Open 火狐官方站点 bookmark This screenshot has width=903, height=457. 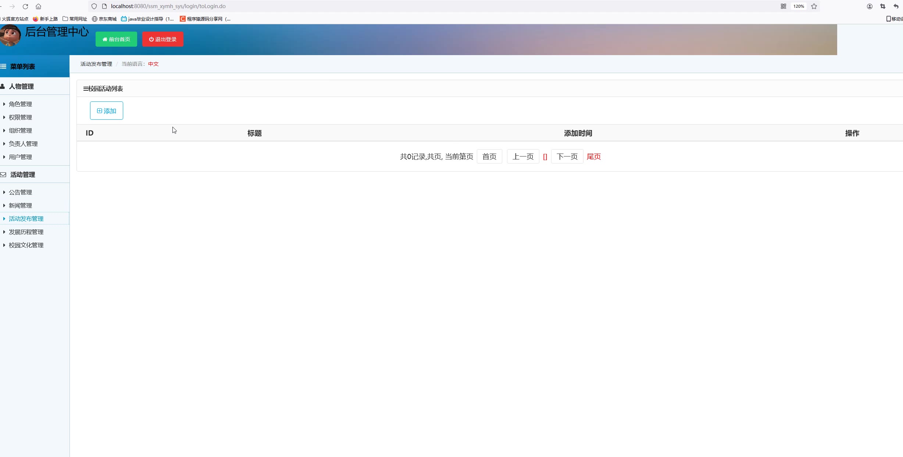14,19
